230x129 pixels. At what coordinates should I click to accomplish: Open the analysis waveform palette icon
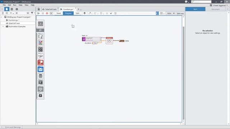tap(41, 56)
